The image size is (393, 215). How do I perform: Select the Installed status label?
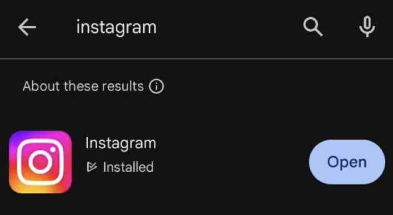pos(128,167)
